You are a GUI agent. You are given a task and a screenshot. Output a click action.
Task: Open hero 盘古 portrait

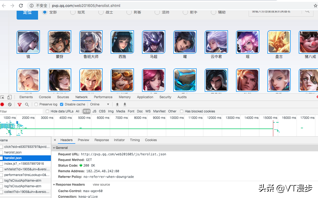pyautogui.click(x=279, y=42)
